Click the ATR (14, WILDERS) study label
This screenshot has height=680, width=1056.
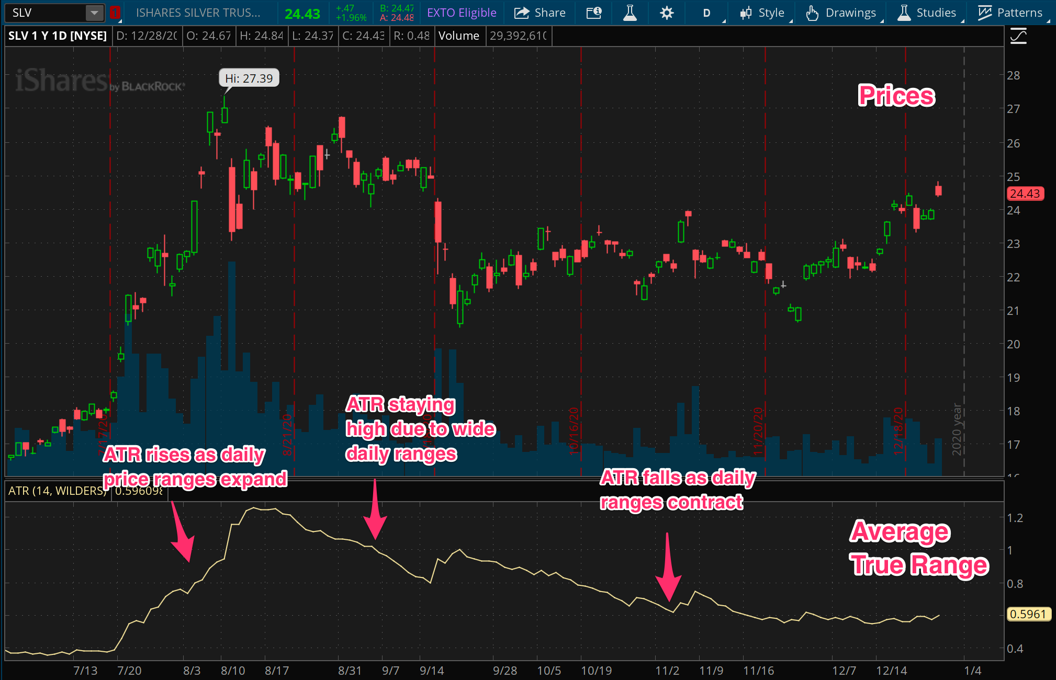tap(58, 491)
